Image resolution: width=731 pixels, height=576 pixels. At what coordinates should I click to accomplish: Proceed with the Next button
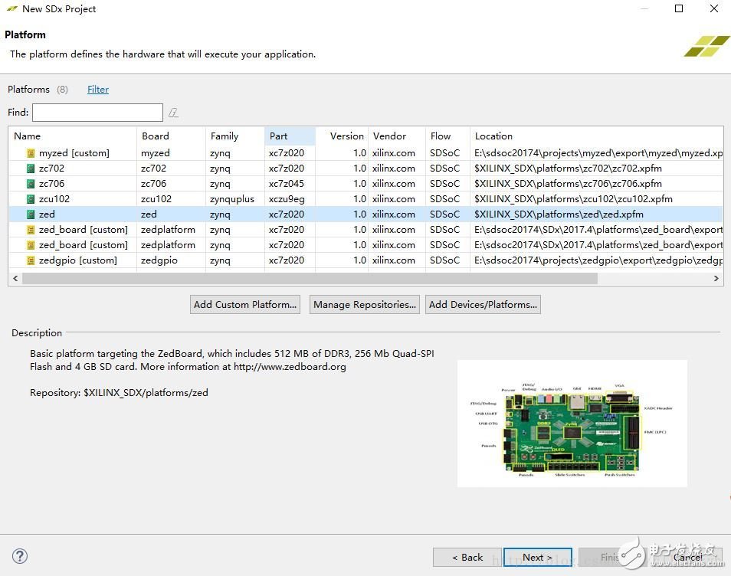coord(536,557)
